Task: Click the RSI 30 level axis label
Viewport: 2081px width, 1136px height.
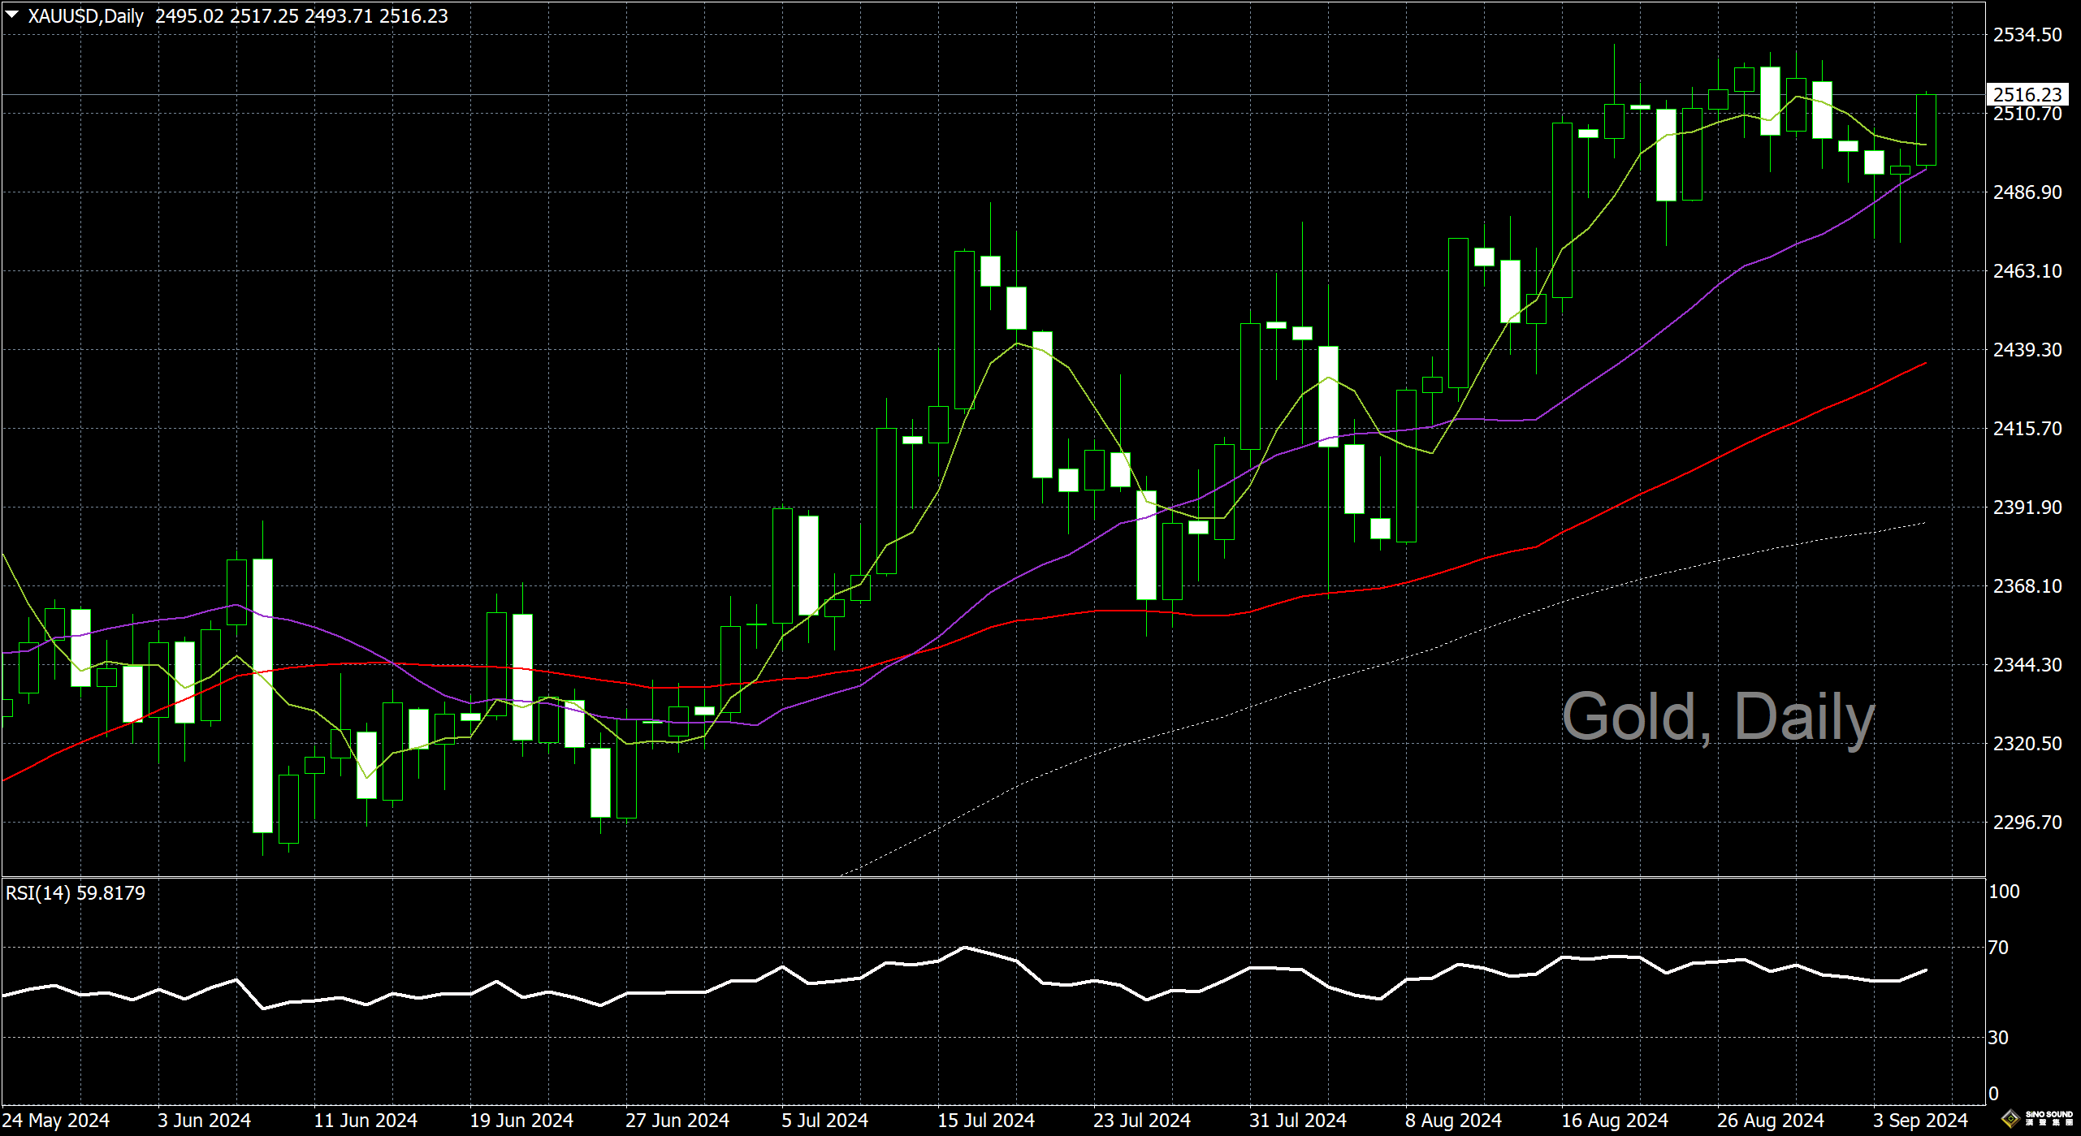Action: click(1998, 1038)
